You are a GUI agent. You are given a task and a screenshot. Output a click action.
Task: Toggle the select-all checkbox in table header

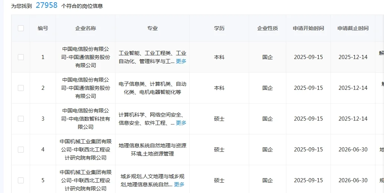click(21, 28)
